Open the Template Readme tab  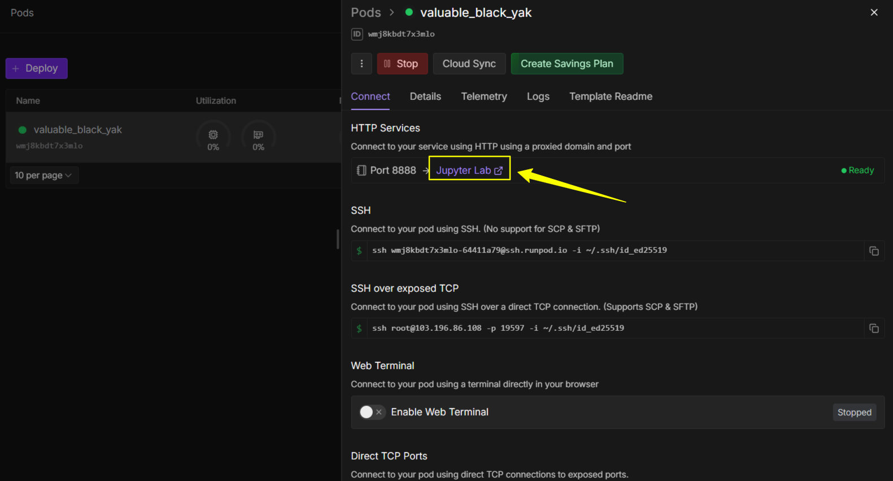611,97
